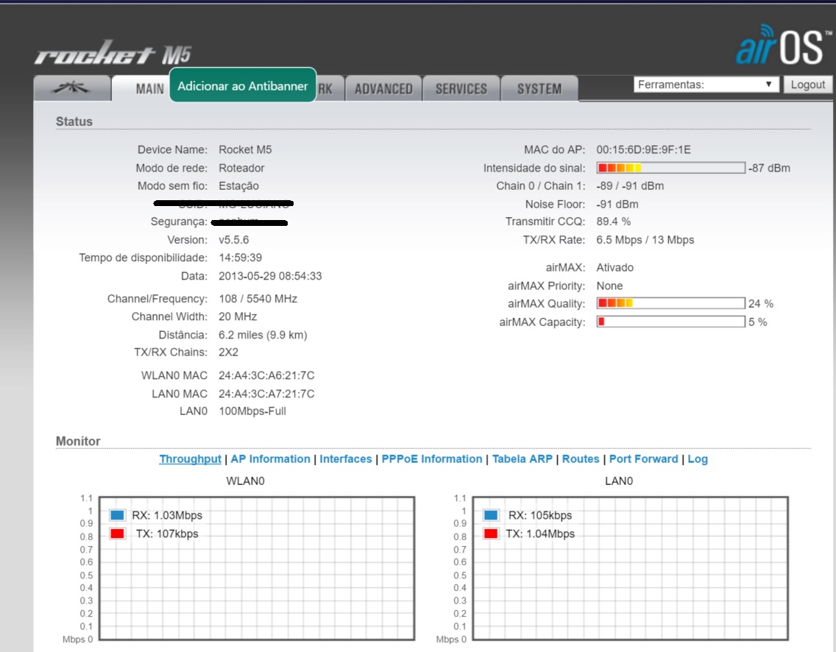Select the version value v5.5.6
836x652 pixels.
click(x=233, y=240)
